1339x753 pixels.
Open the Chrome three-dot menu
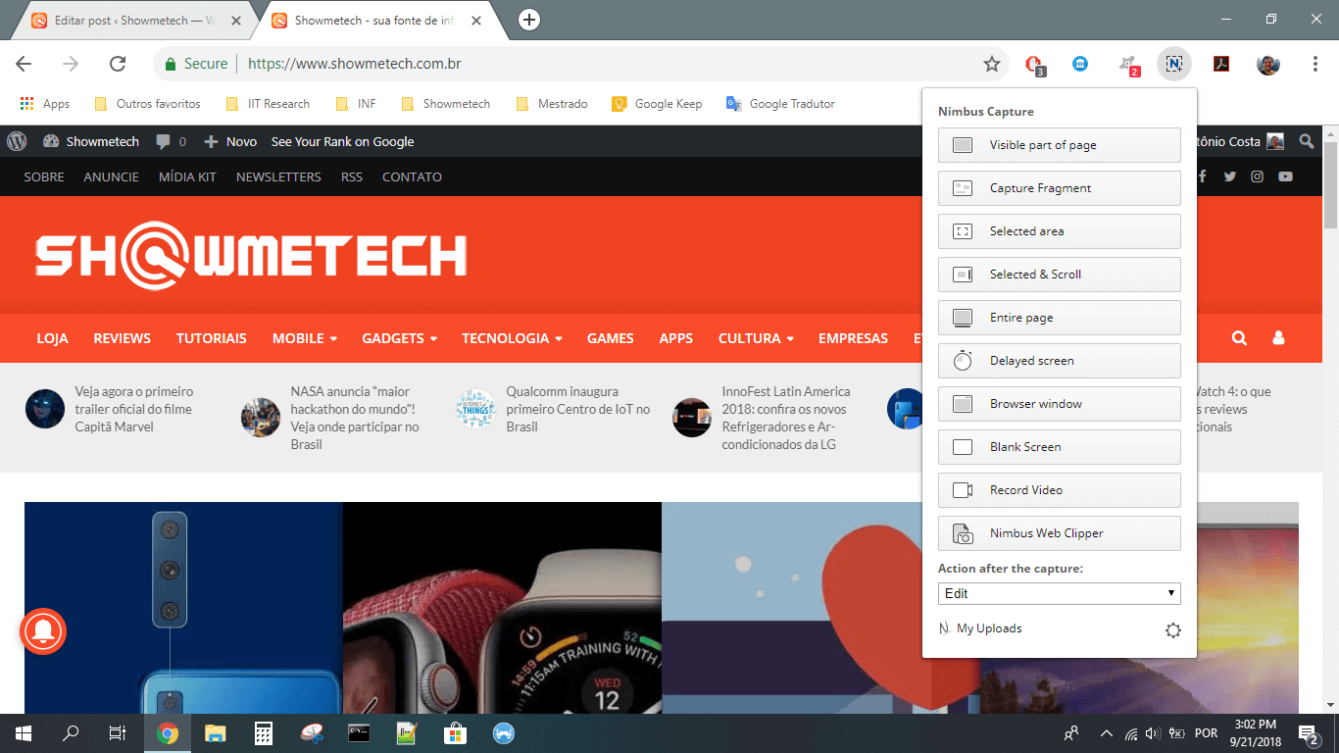click(1315, 64)
